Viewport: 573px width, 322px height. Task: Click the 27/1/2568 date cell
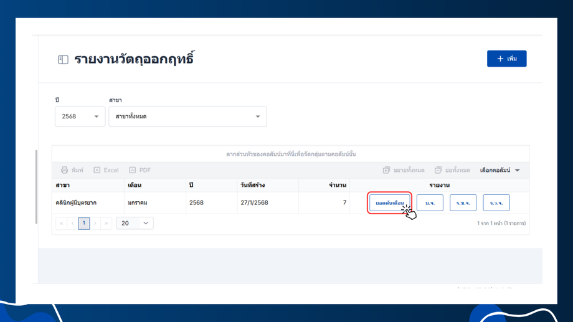click(267, 203)
